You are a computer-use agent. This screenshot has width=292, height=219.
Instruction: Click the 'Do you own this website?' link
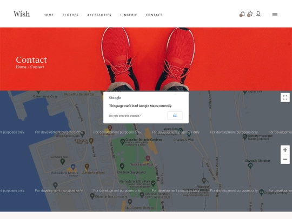tap(125, 116)
